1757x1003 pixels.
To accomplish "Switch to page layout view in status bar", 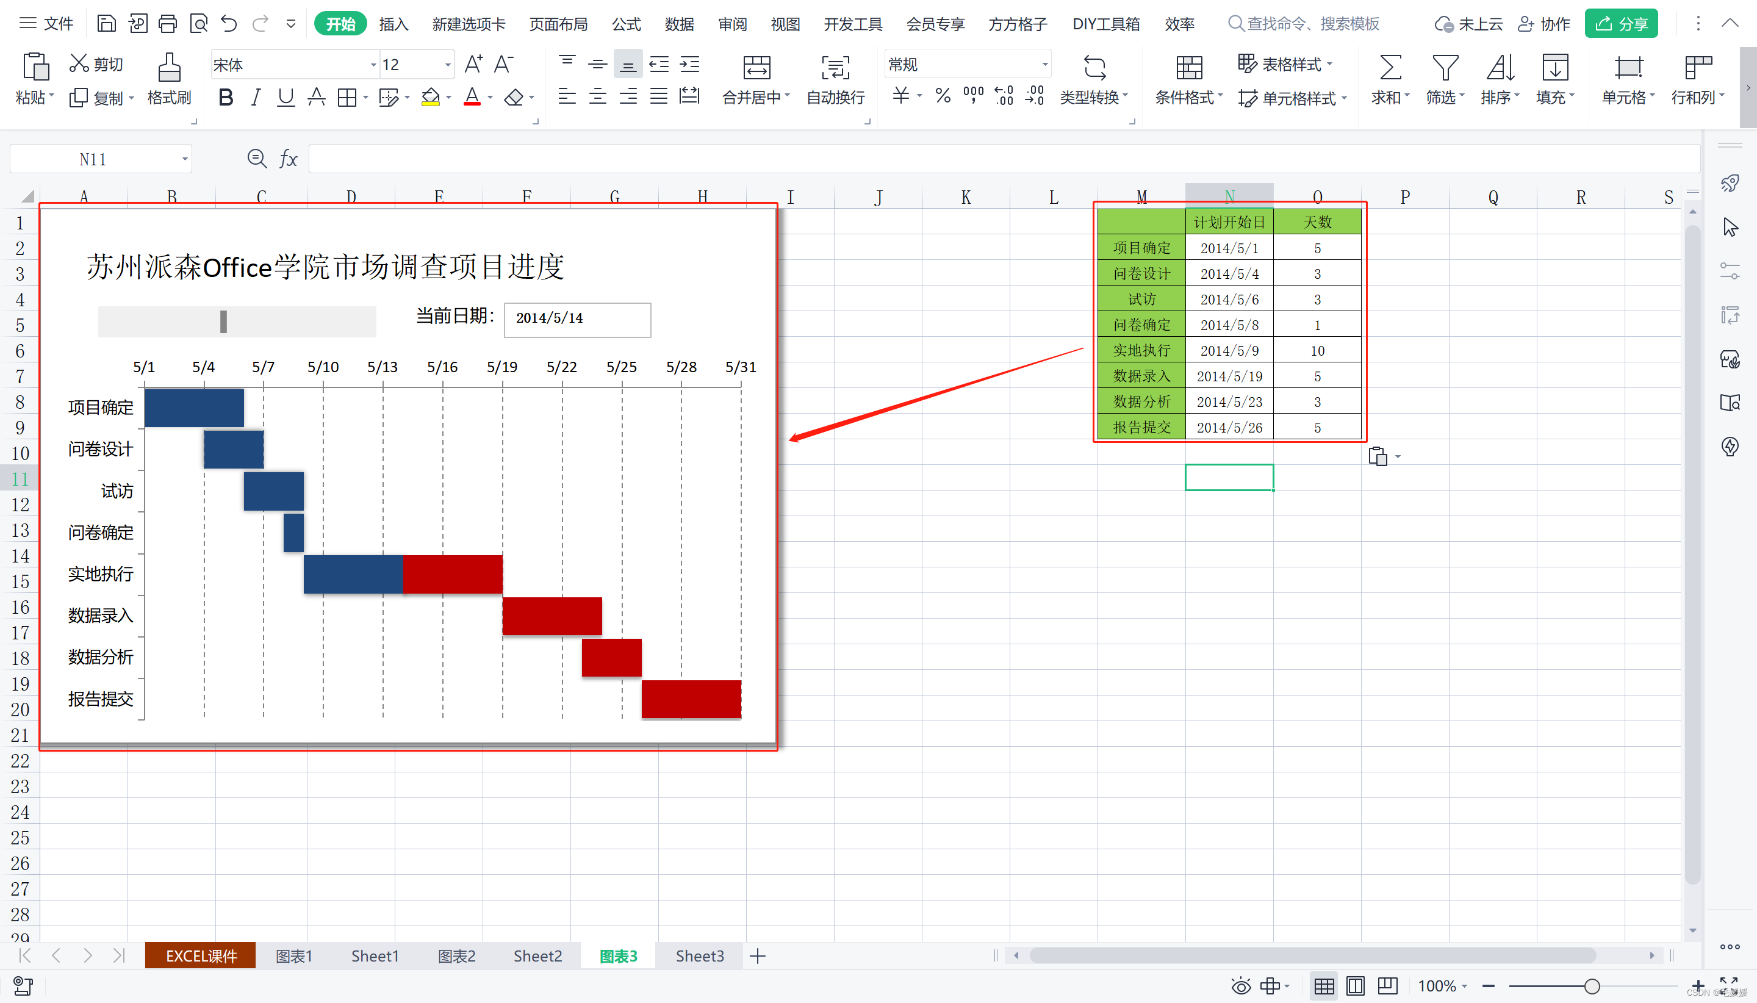I will 1355,986.
